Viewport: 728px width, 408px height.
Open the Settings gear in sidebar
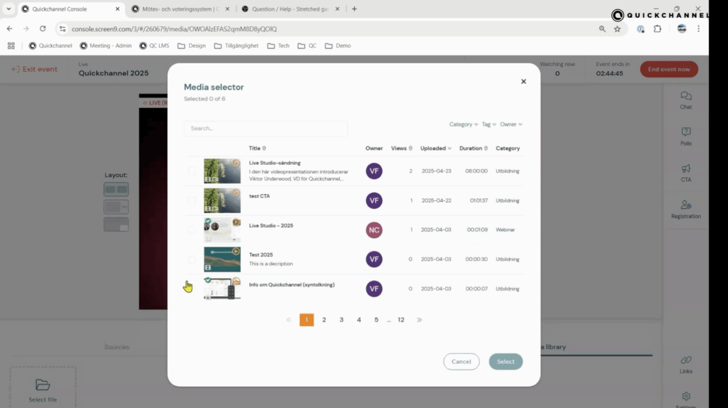point(686,397)
